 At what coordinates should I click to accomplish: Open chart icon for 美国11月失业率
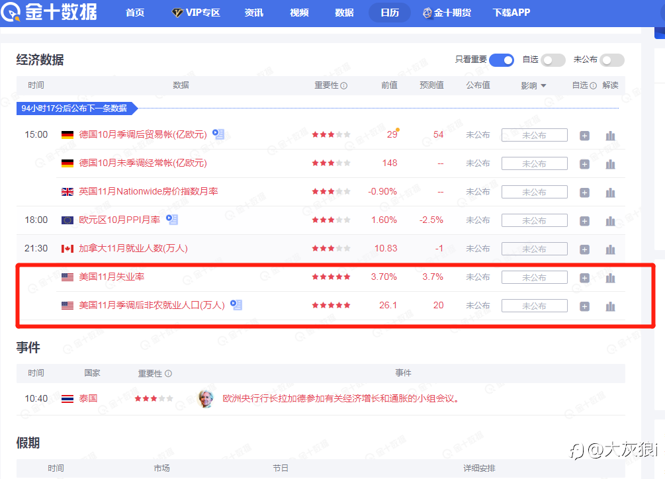tap(610, 278)
